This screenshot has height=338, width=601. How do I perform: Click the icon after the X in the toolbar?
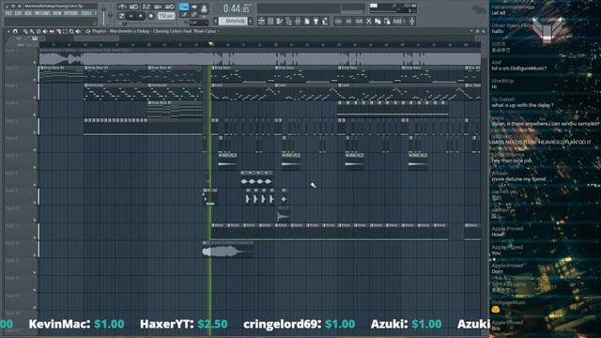378,21
